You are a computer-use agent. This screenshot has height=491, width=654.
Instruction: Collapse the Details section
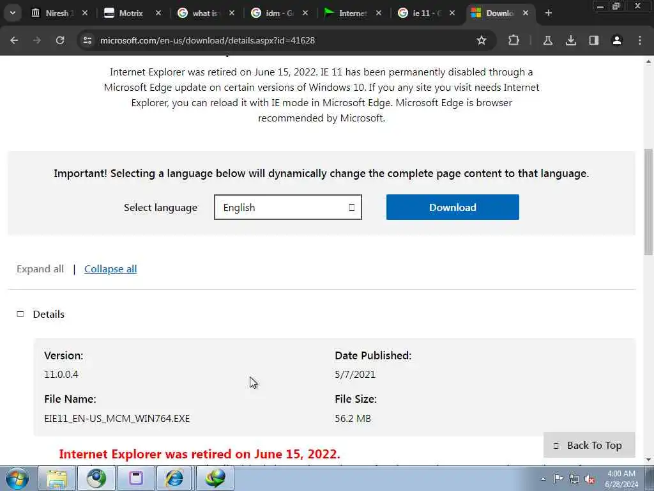[x=40, y=314]
